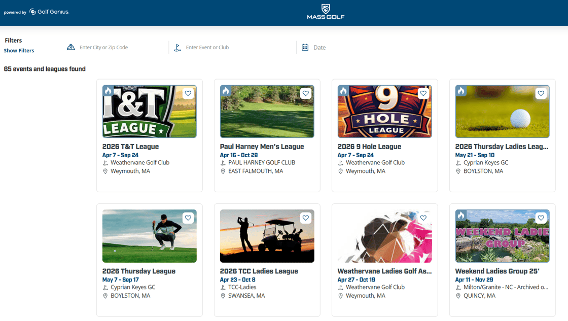Favorite the Weathervane Ladies Golf Association card
568x321 pixels.
click(423, 218)
